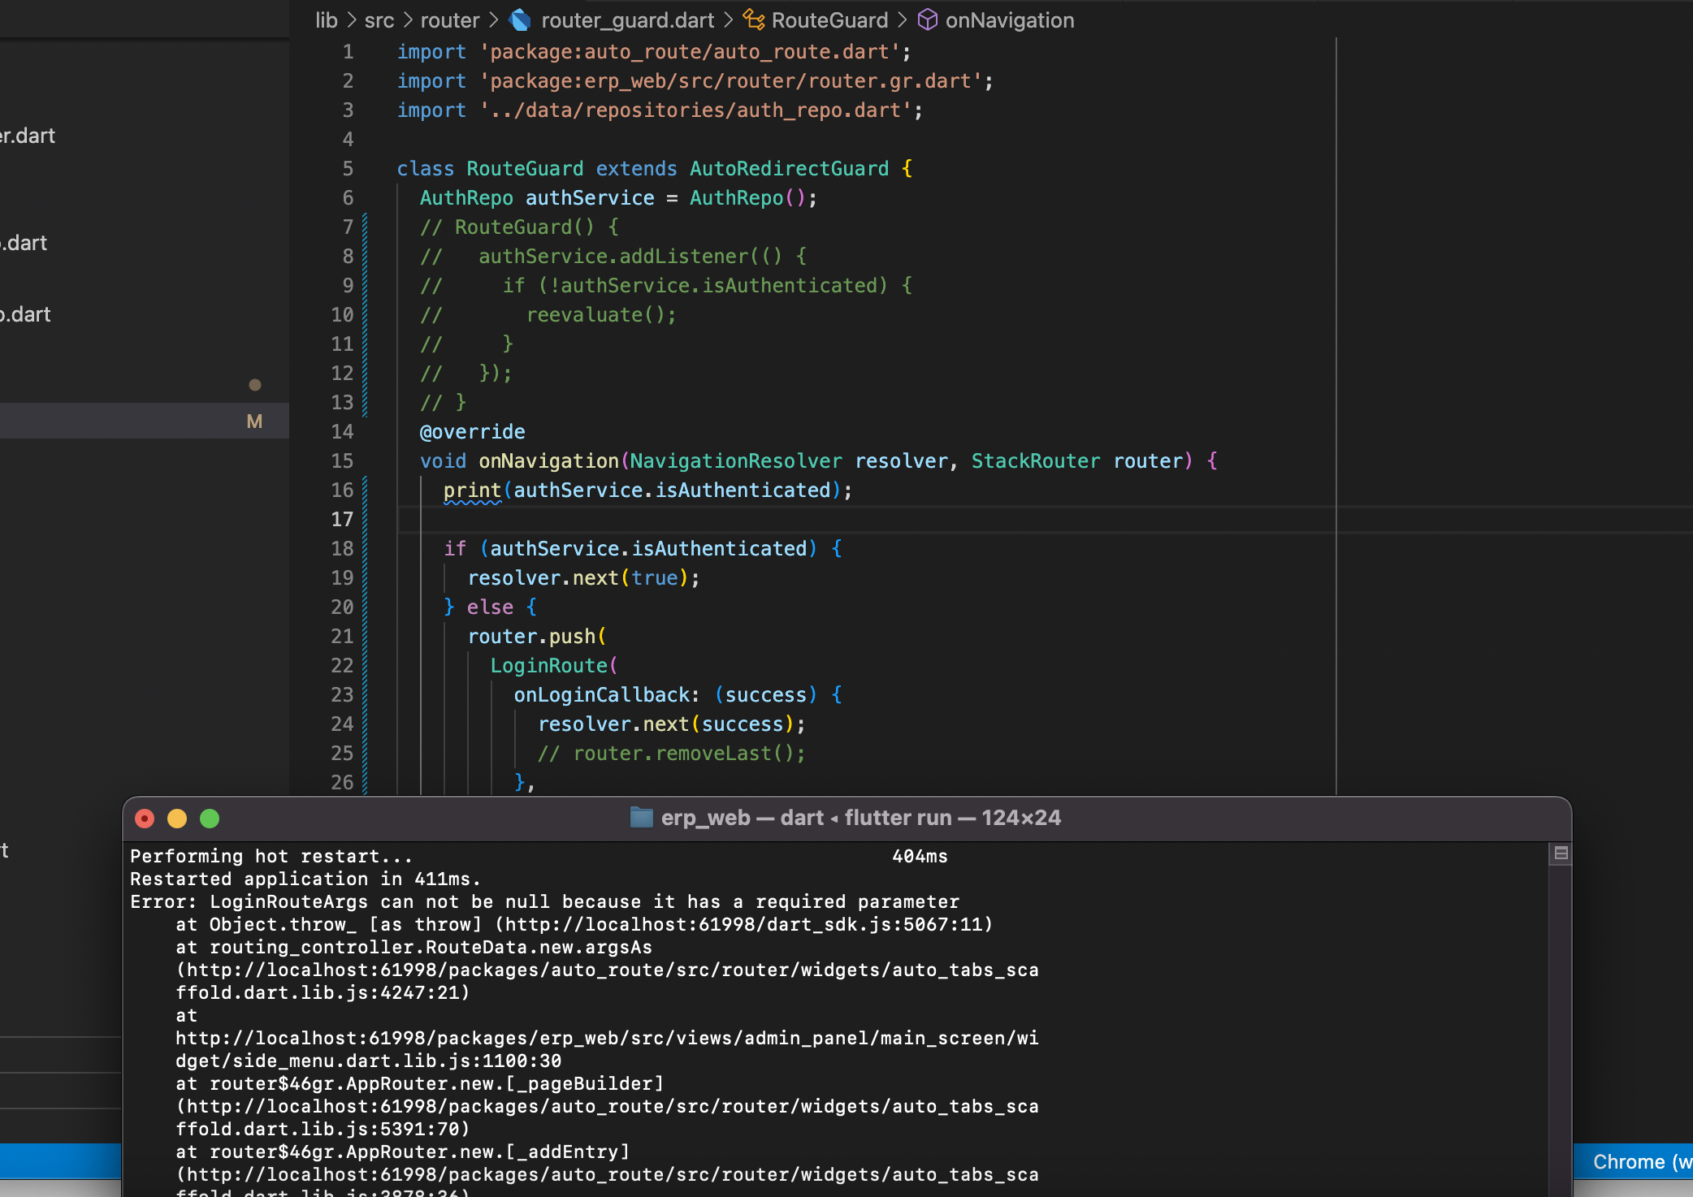Click the RouteGuard class symbol icon

click(754, 20)
